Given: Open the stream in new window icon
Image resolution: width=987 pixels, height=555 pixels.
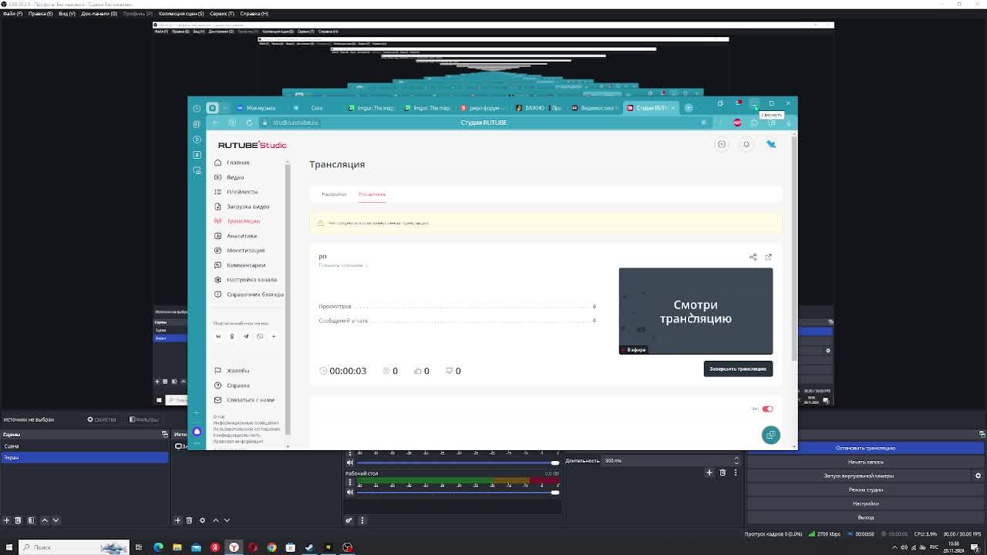Looking at the screenshot, I should pos(768,257).
